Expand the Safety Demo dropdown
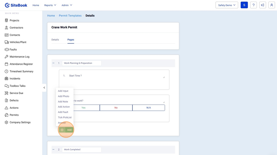This screenshot has width=277, height=155. tap(227, 5)
